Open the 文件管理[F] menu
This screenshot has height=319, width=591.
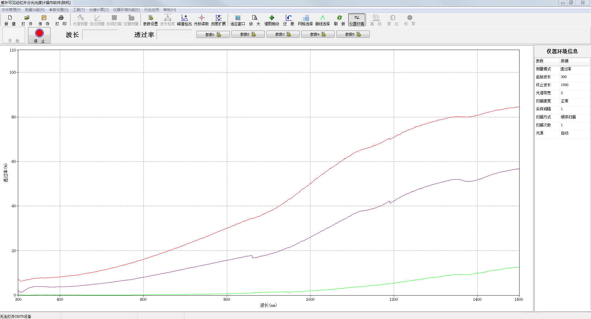pos(11,10)
